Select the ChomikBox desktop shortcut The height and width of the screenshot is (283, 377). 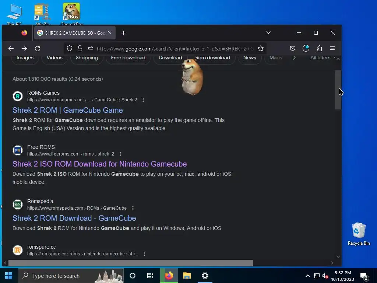72,14
